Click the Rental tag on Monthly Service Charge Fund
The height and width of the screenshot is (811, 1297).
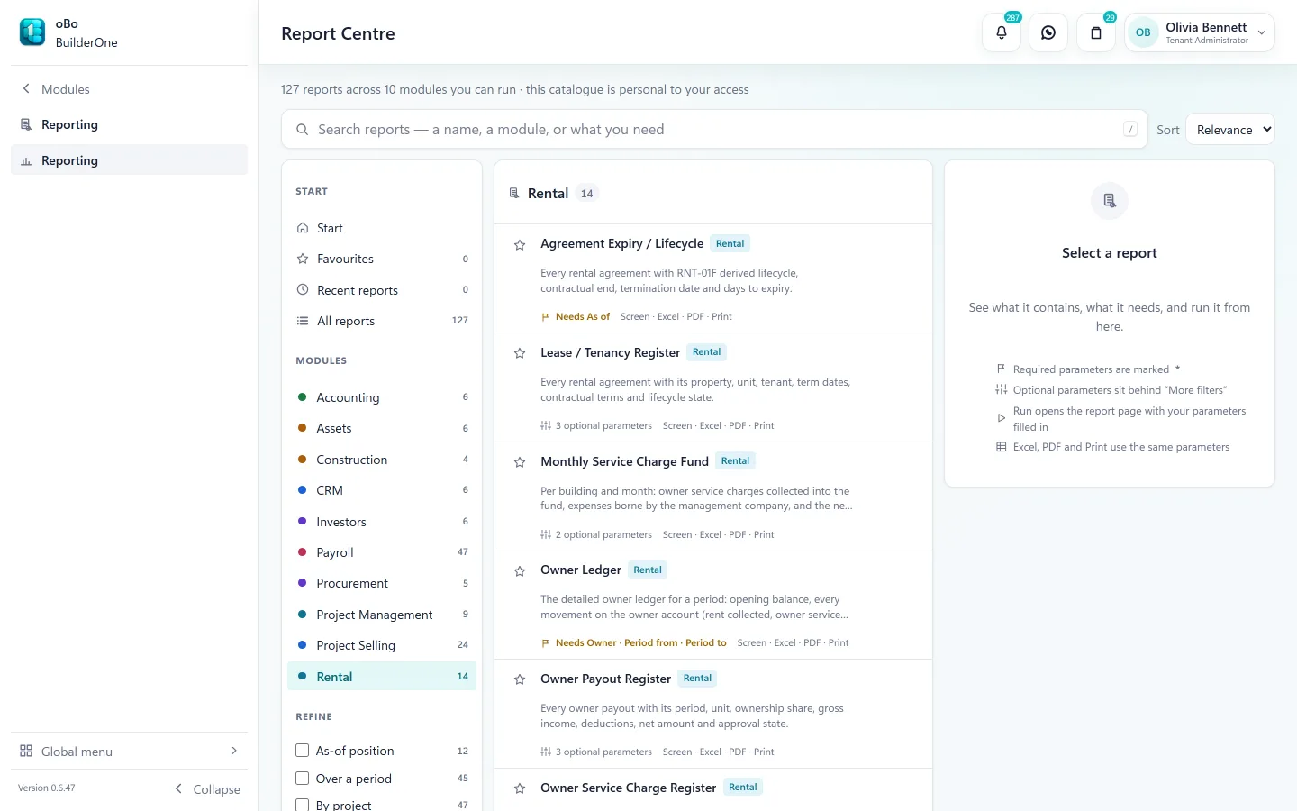(x=735, y=461)
